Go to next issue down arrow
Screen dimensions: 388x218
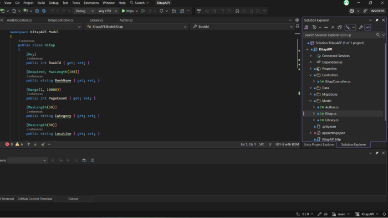35,144
